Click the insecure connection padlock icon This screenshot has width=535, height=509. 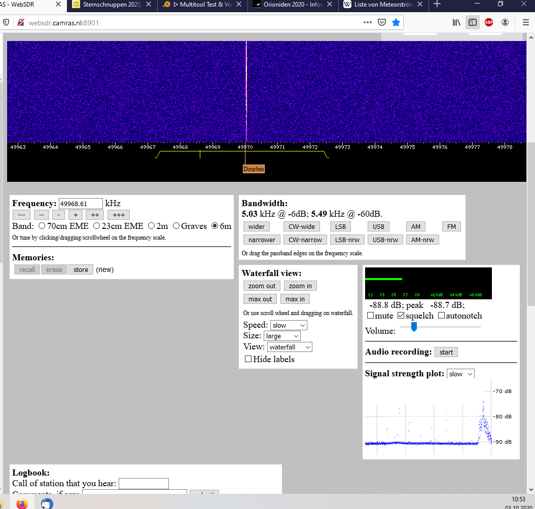[20, 23]
